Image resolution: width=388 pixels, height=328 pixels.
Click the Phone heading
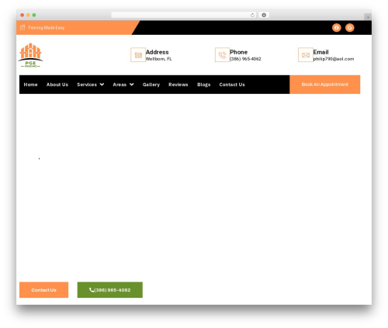pos(239,52)
